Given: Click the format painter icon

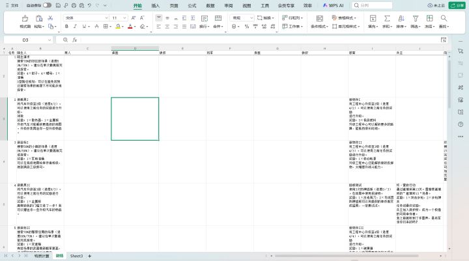Looking at the screenshot, I should point(25,18).
